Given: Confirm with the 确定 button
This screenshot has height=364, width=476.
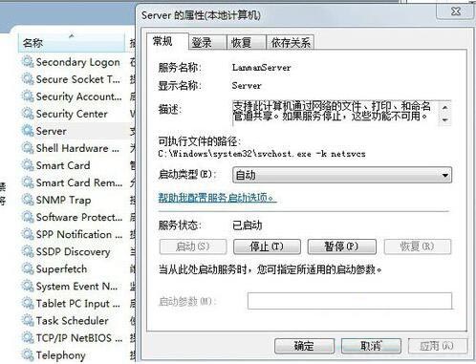Looking at the screenshot, I should coord(304,346).
